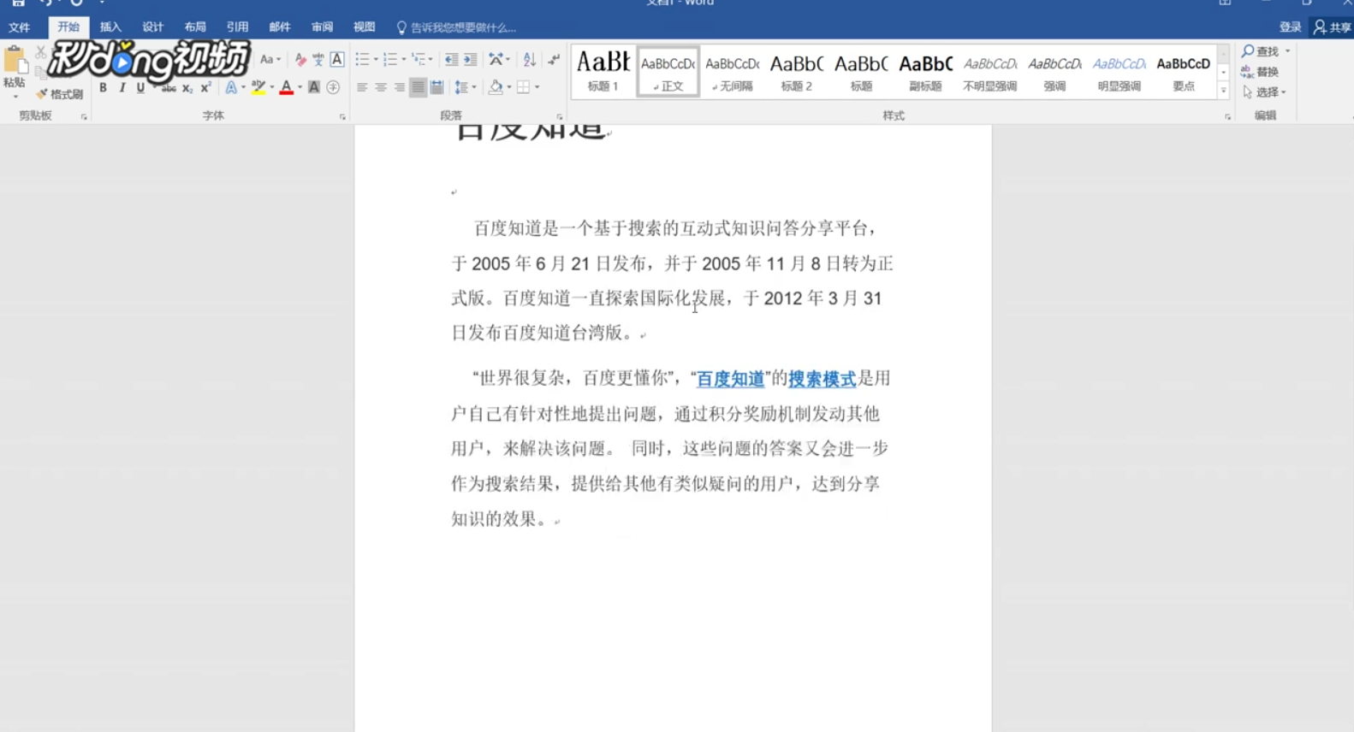Viewport: 1354px width, 732px height.
Task: Apply No Spacing (无间隔) style
Action: tap(732, 71)
